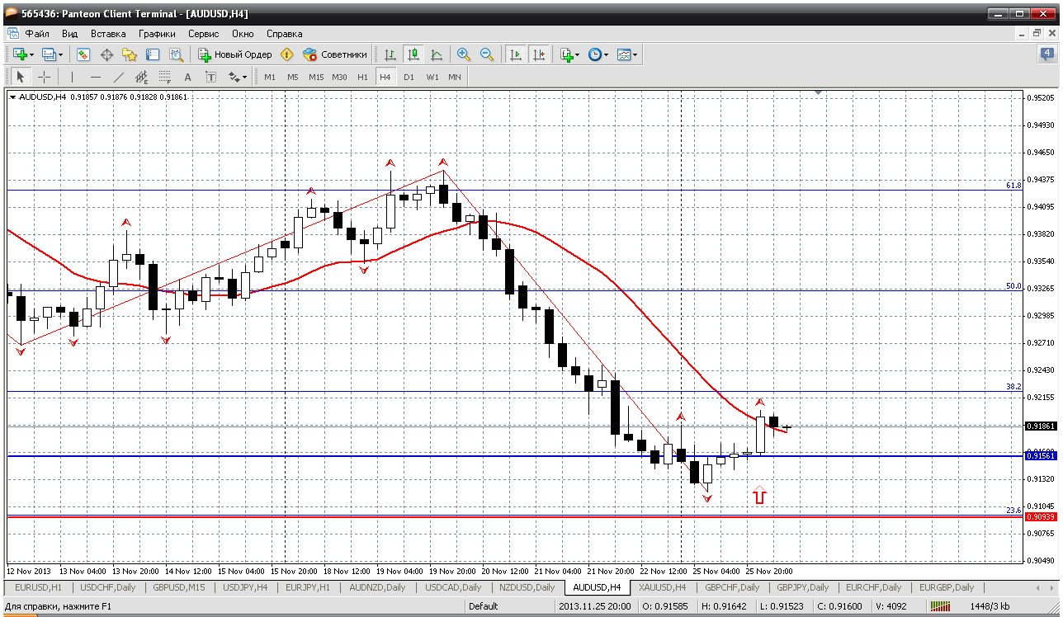Open the Market Watch window icon
1063x617 pixels.
[x=83, y=54]
